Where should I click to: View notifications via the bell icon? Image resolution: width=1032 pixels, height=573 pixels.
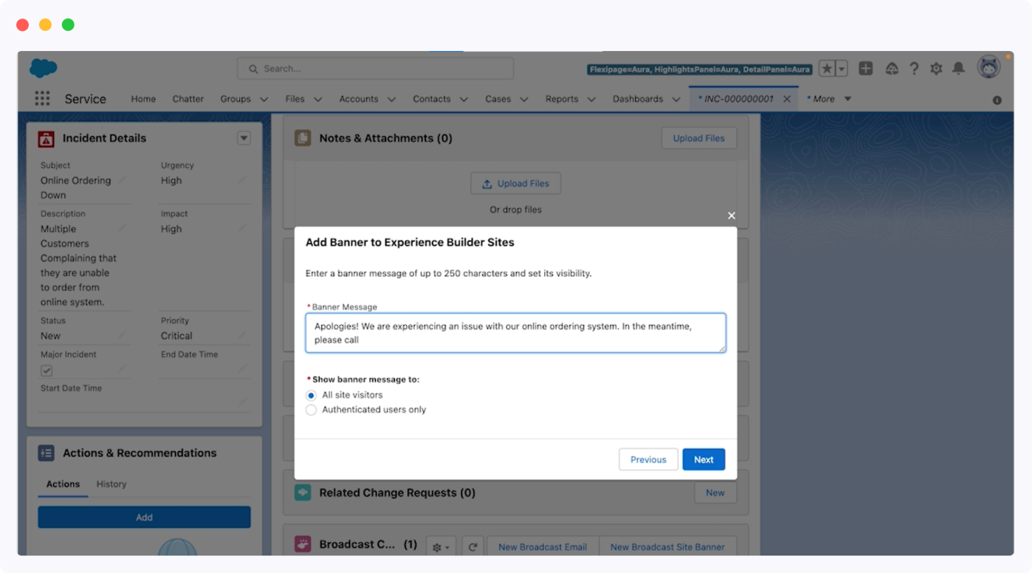tap(959, 68)
